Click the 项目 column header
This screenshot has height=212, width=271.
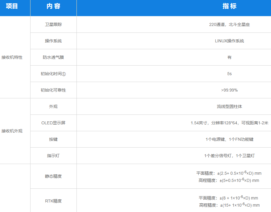tap(12, 7)
